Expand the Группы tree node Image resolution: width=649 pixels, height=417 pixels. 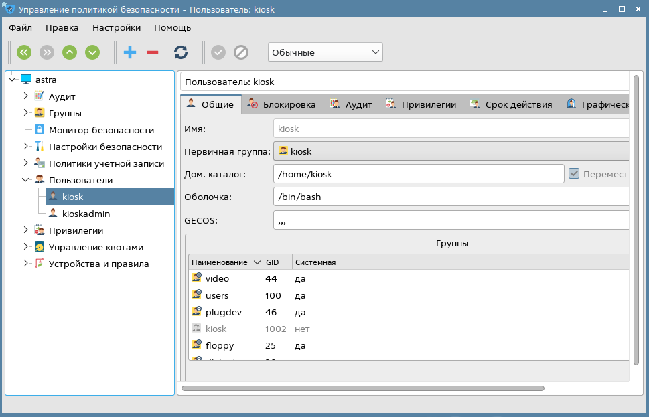(25, 113)
